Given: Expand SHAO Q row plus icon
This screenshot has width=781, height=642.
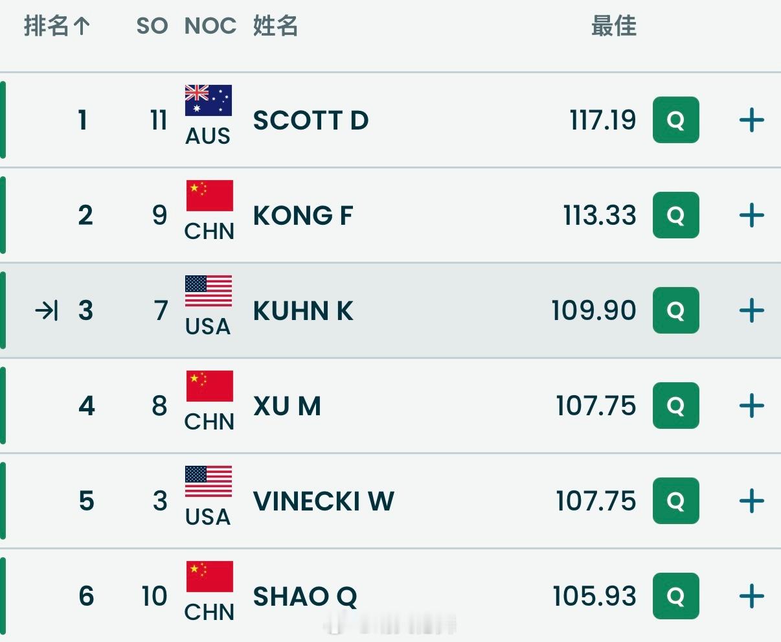Looking at the screenshot, I should click(x=751, y=596).
